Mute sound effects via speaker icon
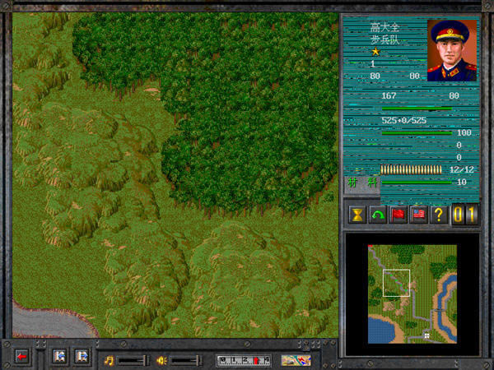494x370 pixels. (162, 359)
